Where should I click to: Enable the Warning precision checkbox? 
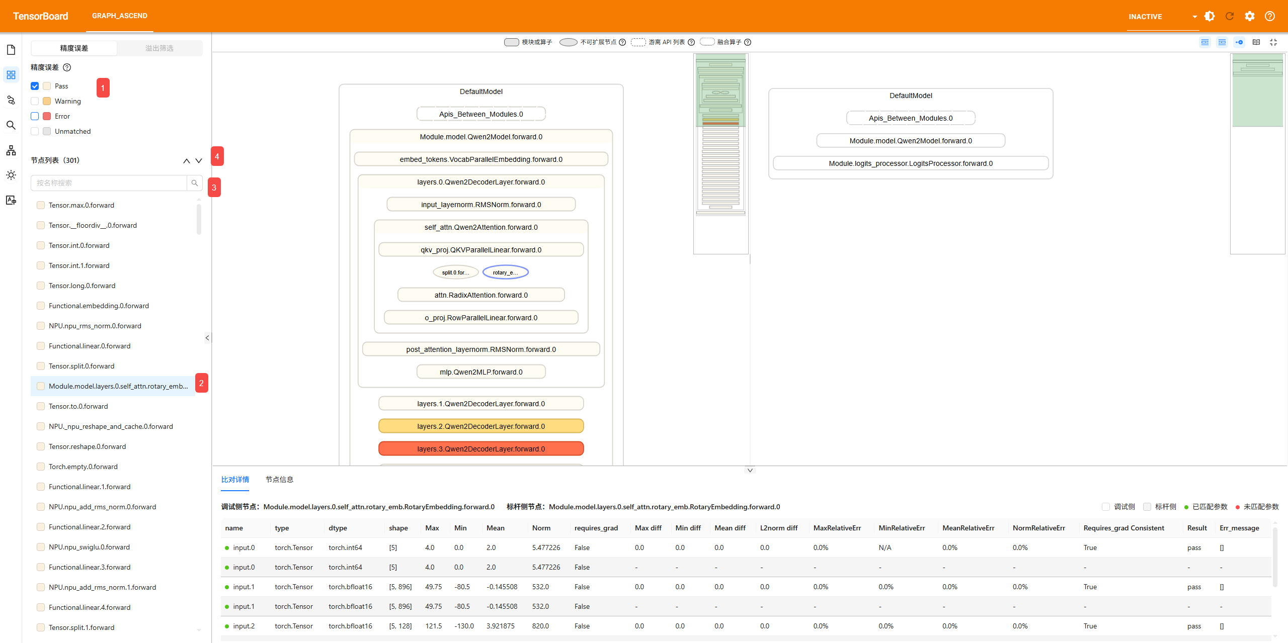[x=35, y=101]
